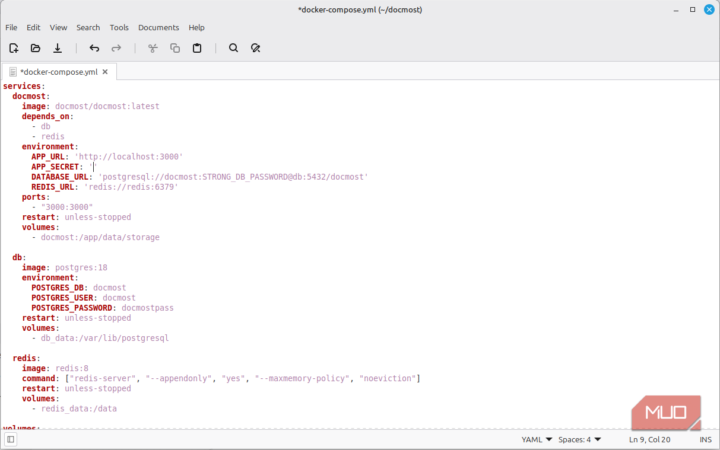
Task: Click the 'docmostpass' password value
Action: [x=148, y=308]
